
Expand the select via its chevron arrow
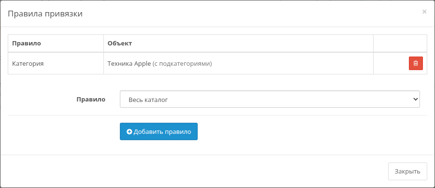pyautogui.click(x=415, y=99)
